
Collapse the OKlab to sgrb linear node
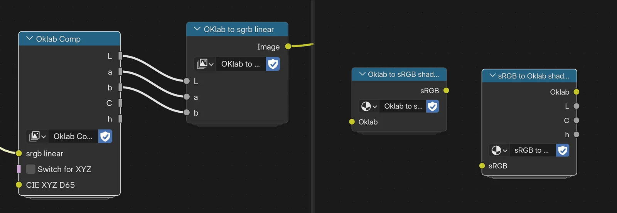tap(197, 29)
